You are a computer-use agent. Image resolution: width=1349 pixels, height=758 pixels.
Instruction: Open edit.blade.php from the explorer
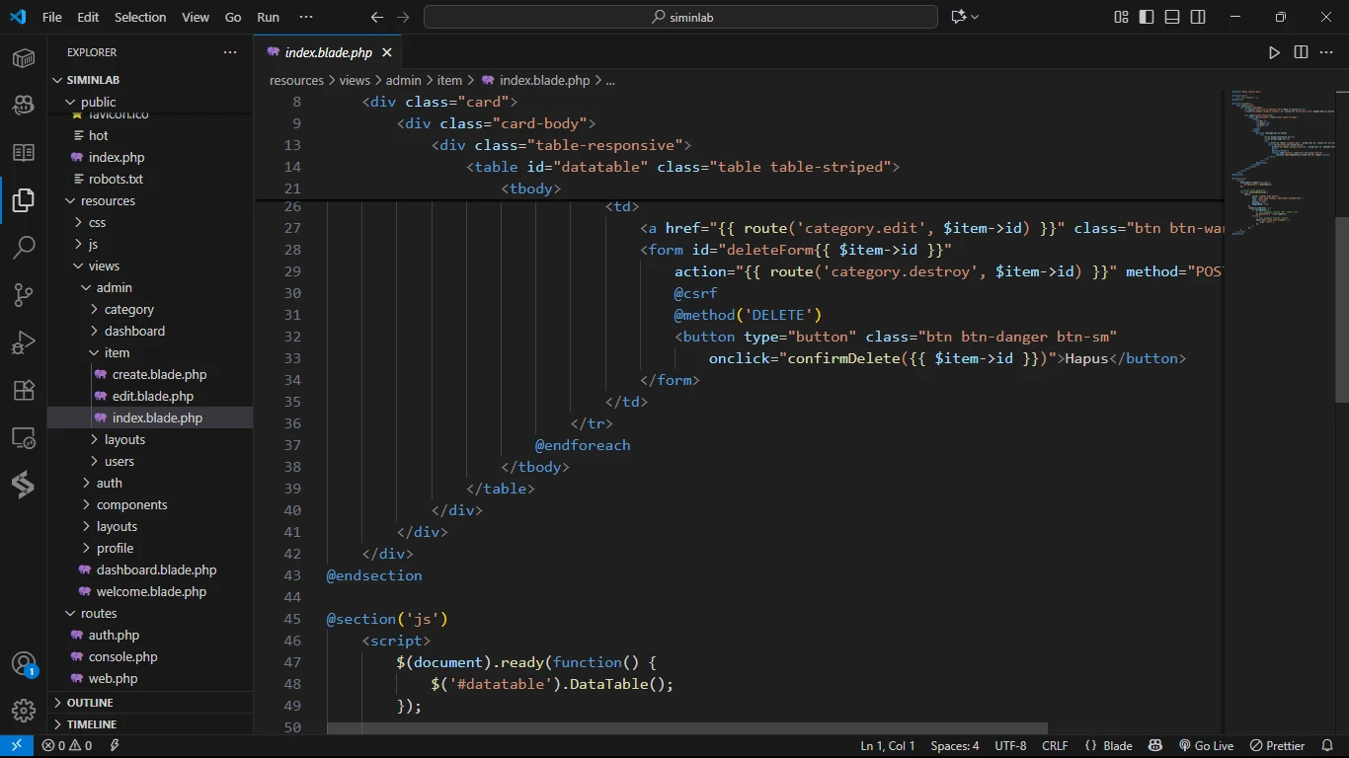point(152,396)
